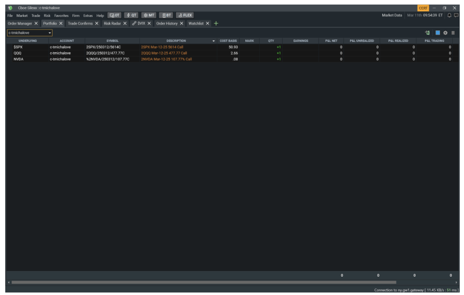Screen dimensions: 464x295
Task: Open the hamburger menu icon
Action: pos(453,33)
